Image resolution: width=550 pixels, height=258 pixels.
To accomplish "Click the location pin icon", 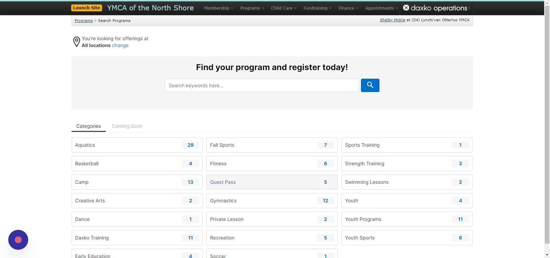I will pos(77,42).
